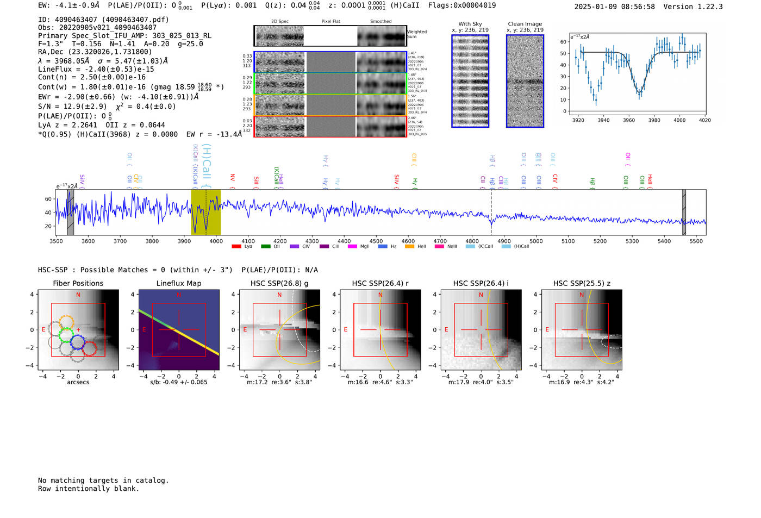
Task: Click the 'Row intentionally blank.' text
Action: (89, 489)
